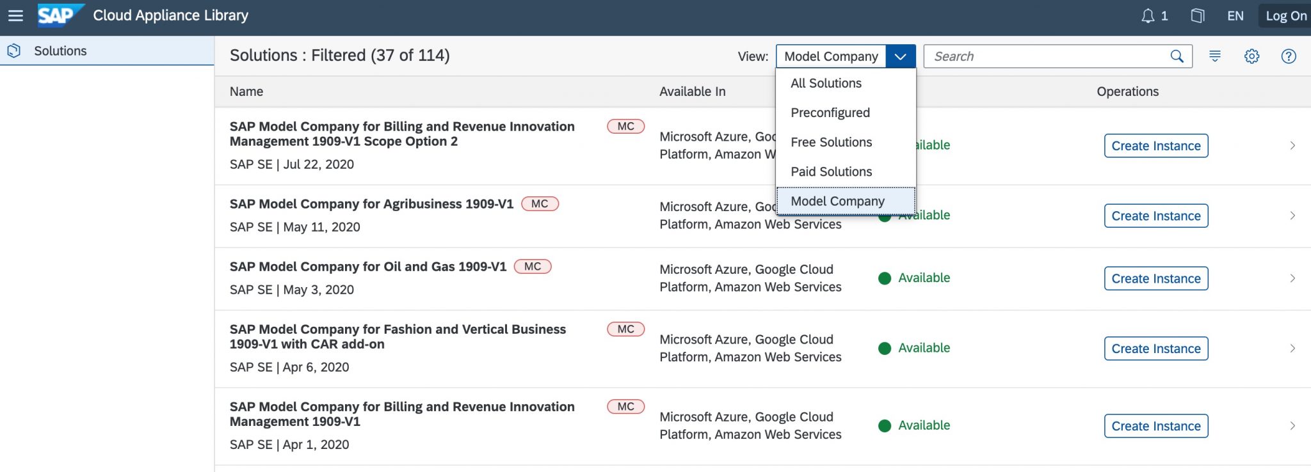Image resolution: width=1311 pixels, height=472 pixels.
Task: Open table settings gear icon
Action: pos(1251,56)
